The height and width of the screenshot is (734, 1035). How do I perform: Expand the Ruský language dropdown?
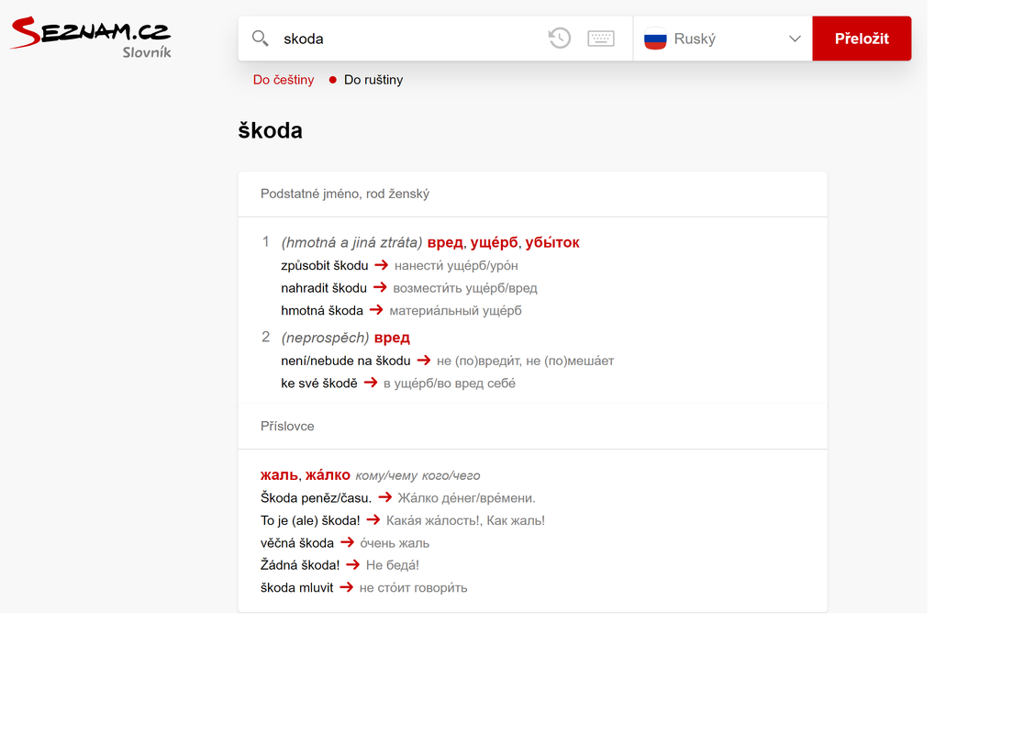pos(723,39)
